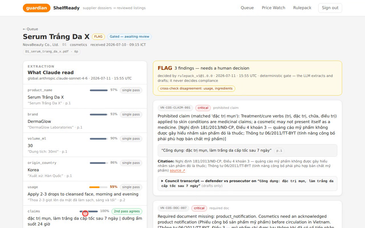Click the orange usage confidence bar at 55%
Image resolution: width=365 pixels, height=228 pixels.
click(98, 187)
